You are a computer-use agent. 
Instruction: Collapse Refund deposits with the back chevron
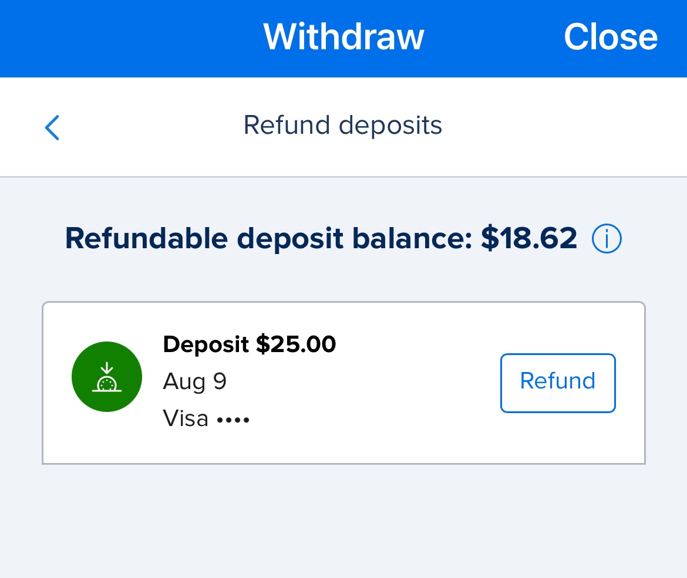pyautogui.click(x=52, y=127)
